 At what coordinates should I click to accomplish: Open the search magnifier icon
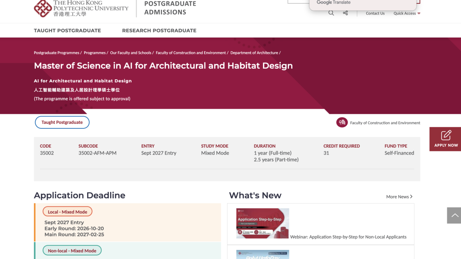[x=331, y=13]
